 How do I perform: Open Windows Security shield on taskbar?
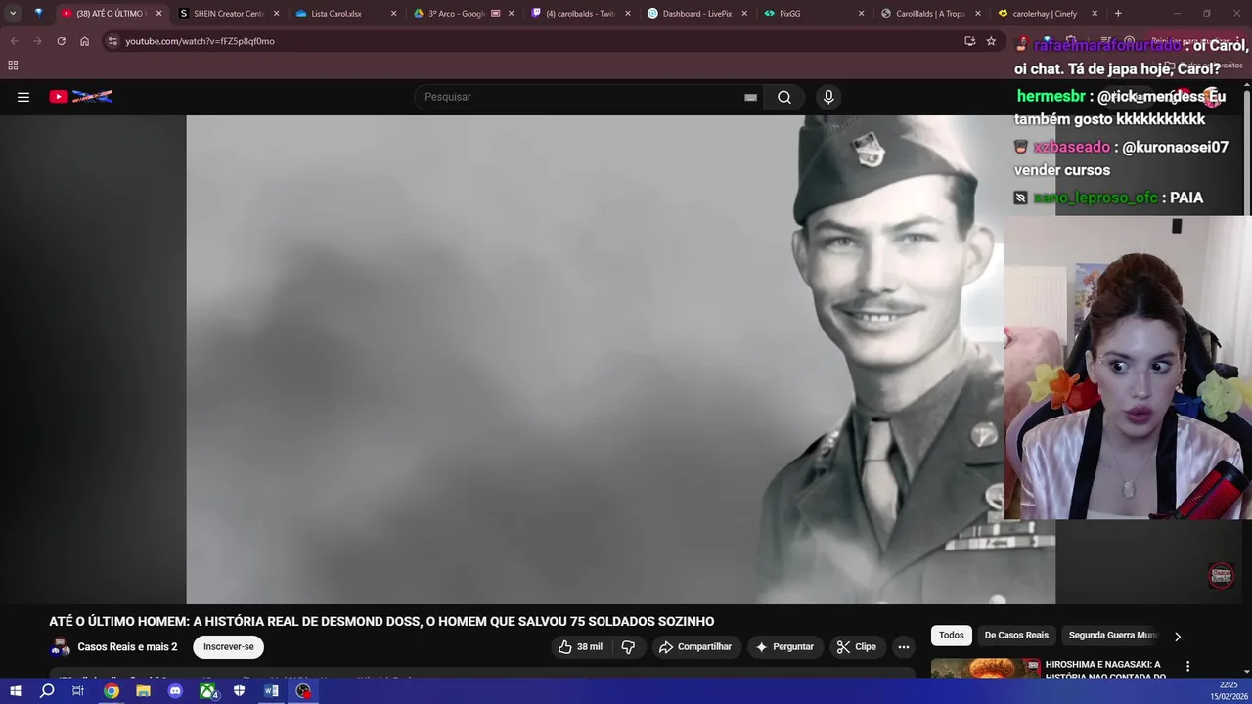tap(240, 691)
